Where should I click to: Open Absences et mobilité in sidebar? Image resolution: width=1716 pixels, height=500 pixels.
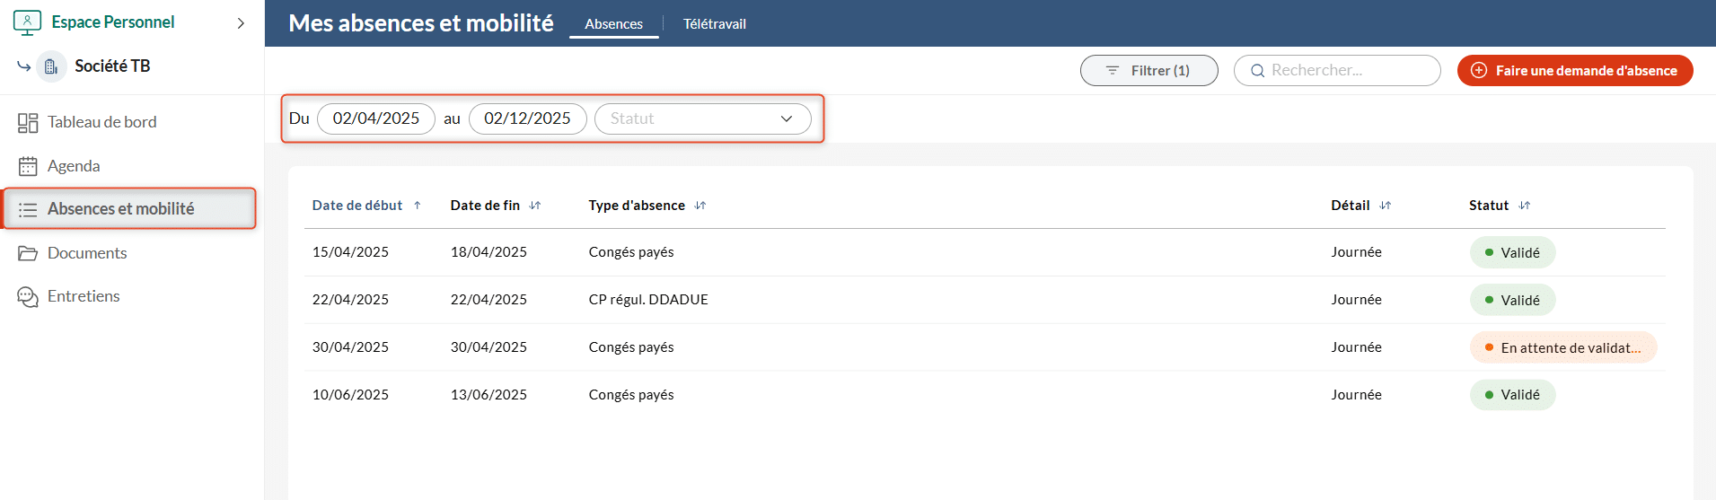click(x=120, y=209)
